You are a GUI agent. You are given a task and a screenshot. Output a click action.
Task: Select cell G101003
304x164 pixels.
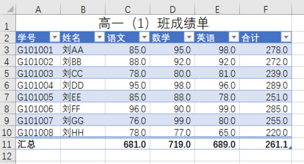[38, 73]
